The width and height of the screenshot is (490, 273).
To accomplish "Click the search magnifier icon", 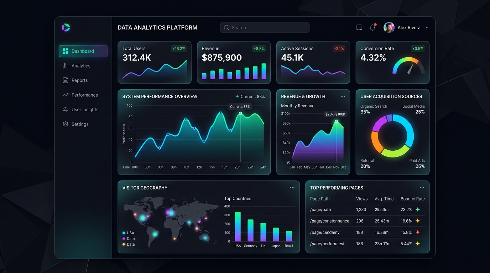I will pyautogui.click(x=226, y=27).
